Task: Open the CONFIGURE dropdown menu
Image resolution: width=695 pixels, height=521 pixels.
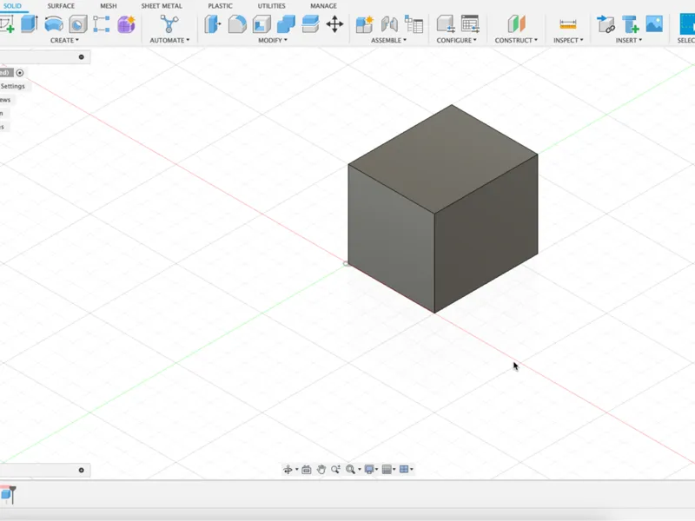Action: (x=457, y=40)
